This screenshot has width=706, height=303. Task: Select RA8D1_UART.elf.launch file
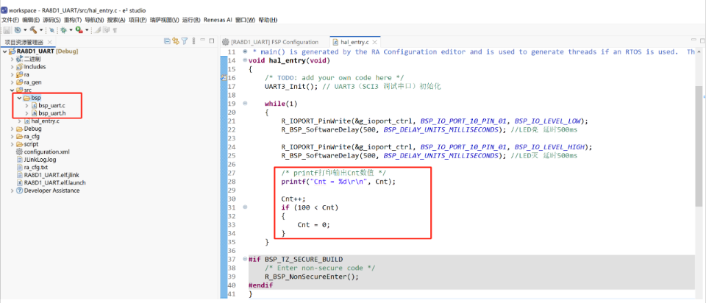[54, 183]
